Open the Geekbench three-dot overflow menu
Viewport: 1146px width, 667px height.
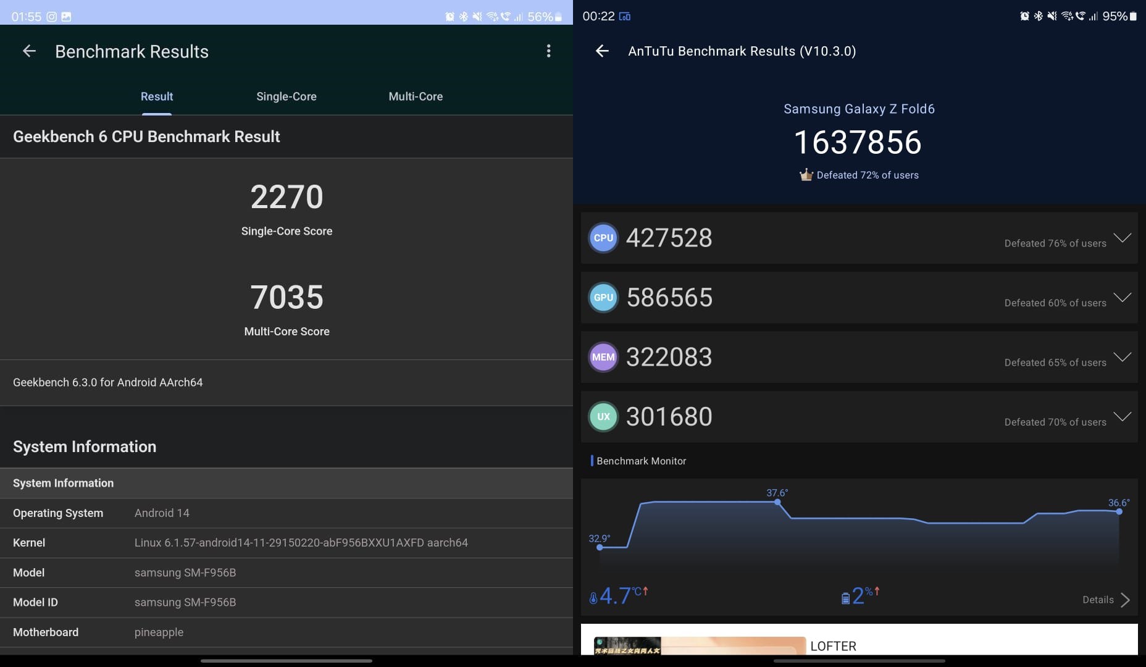(548, 51)
